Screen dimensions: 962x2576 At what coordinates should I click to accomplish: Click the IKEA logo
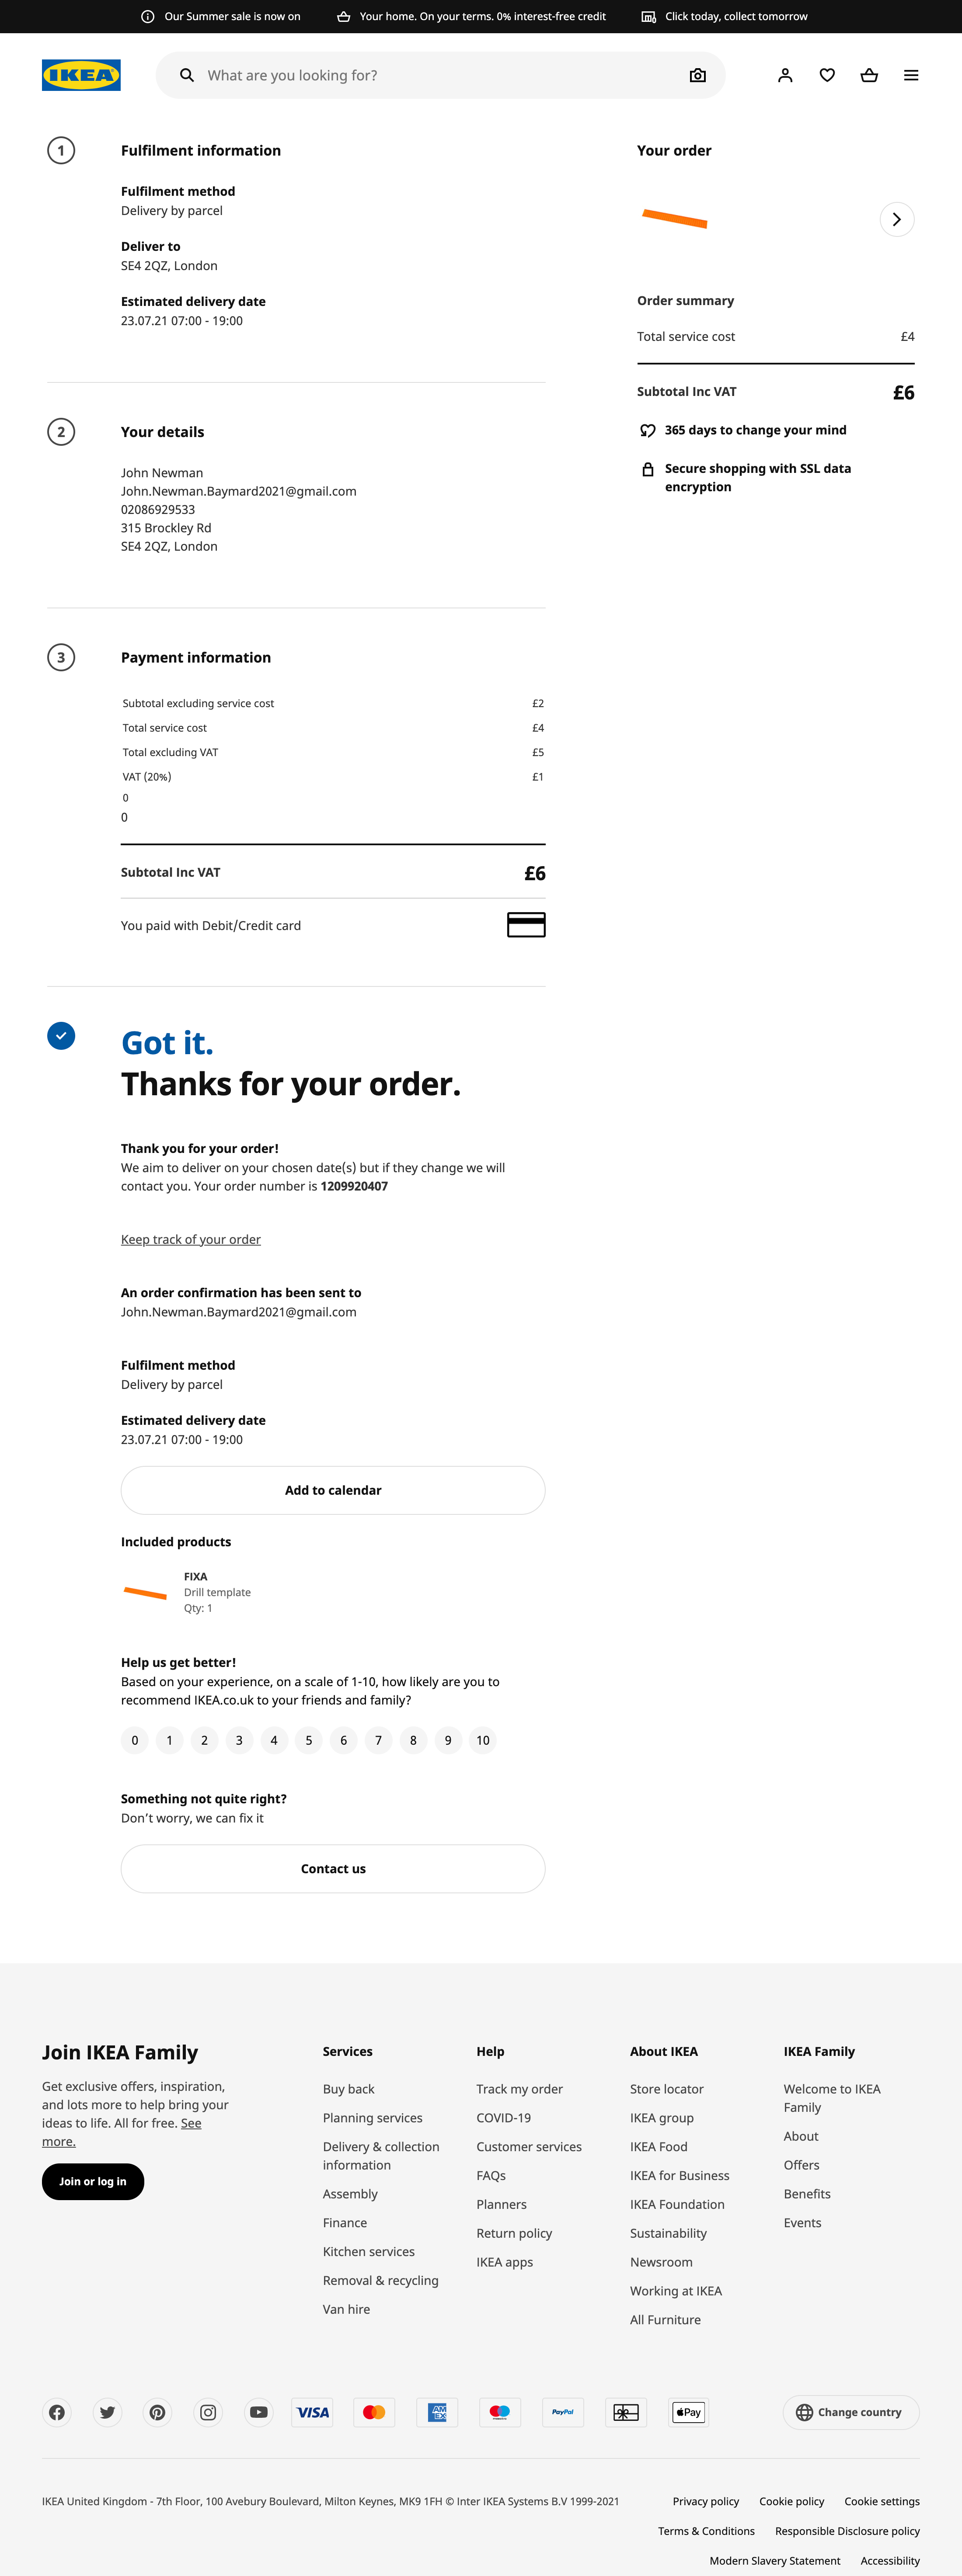pos(81,75)
